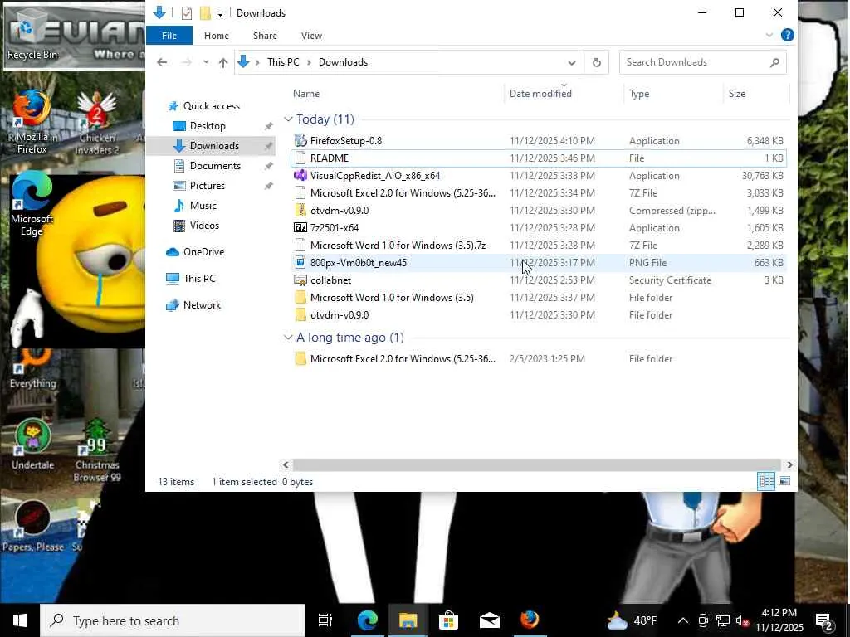Expand the ribbon with the chevron

[769, 35]
